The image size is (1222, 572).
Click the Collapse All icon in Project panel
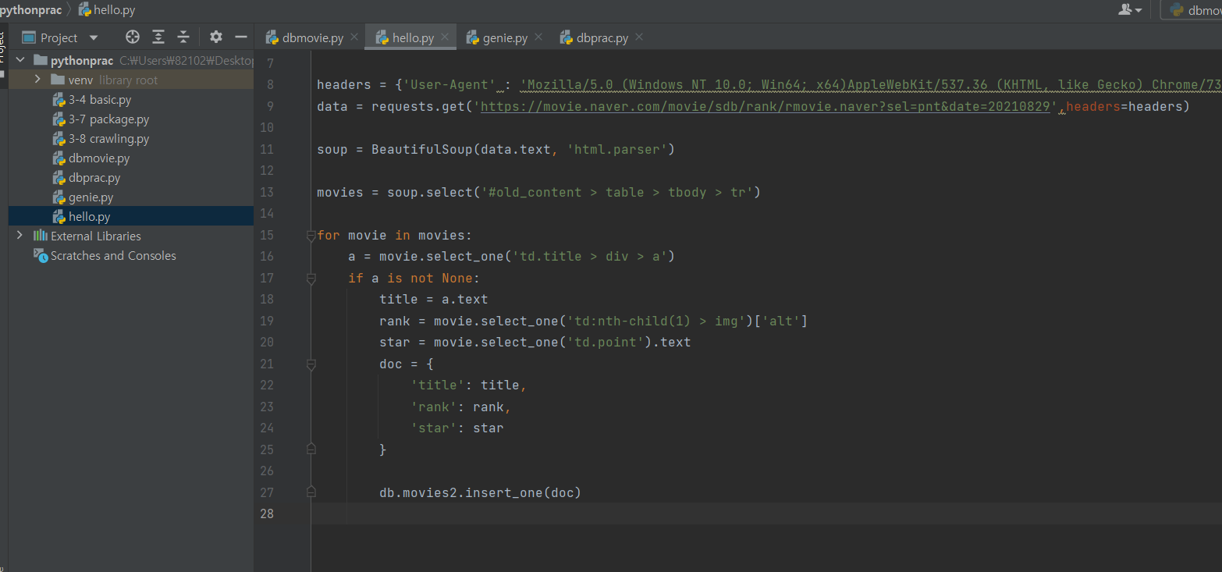click(x=183, y=37)
